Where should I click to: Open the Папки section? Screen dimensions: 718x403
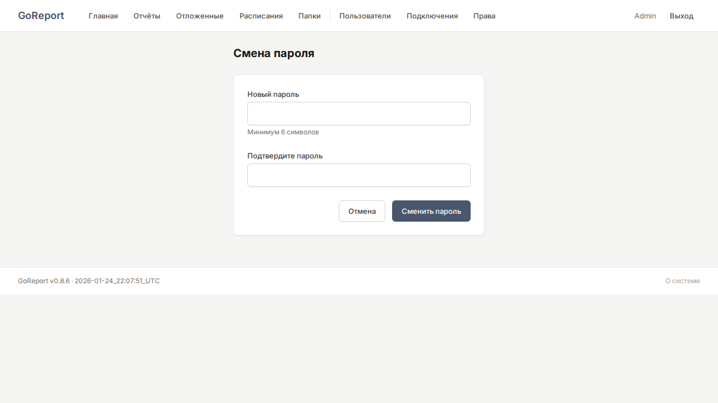310,16
